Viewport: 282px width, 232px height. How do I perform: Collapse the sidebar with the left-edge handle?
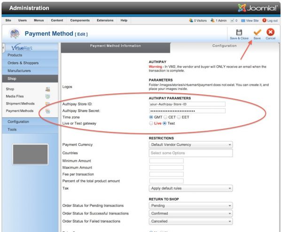click(3, 48)
